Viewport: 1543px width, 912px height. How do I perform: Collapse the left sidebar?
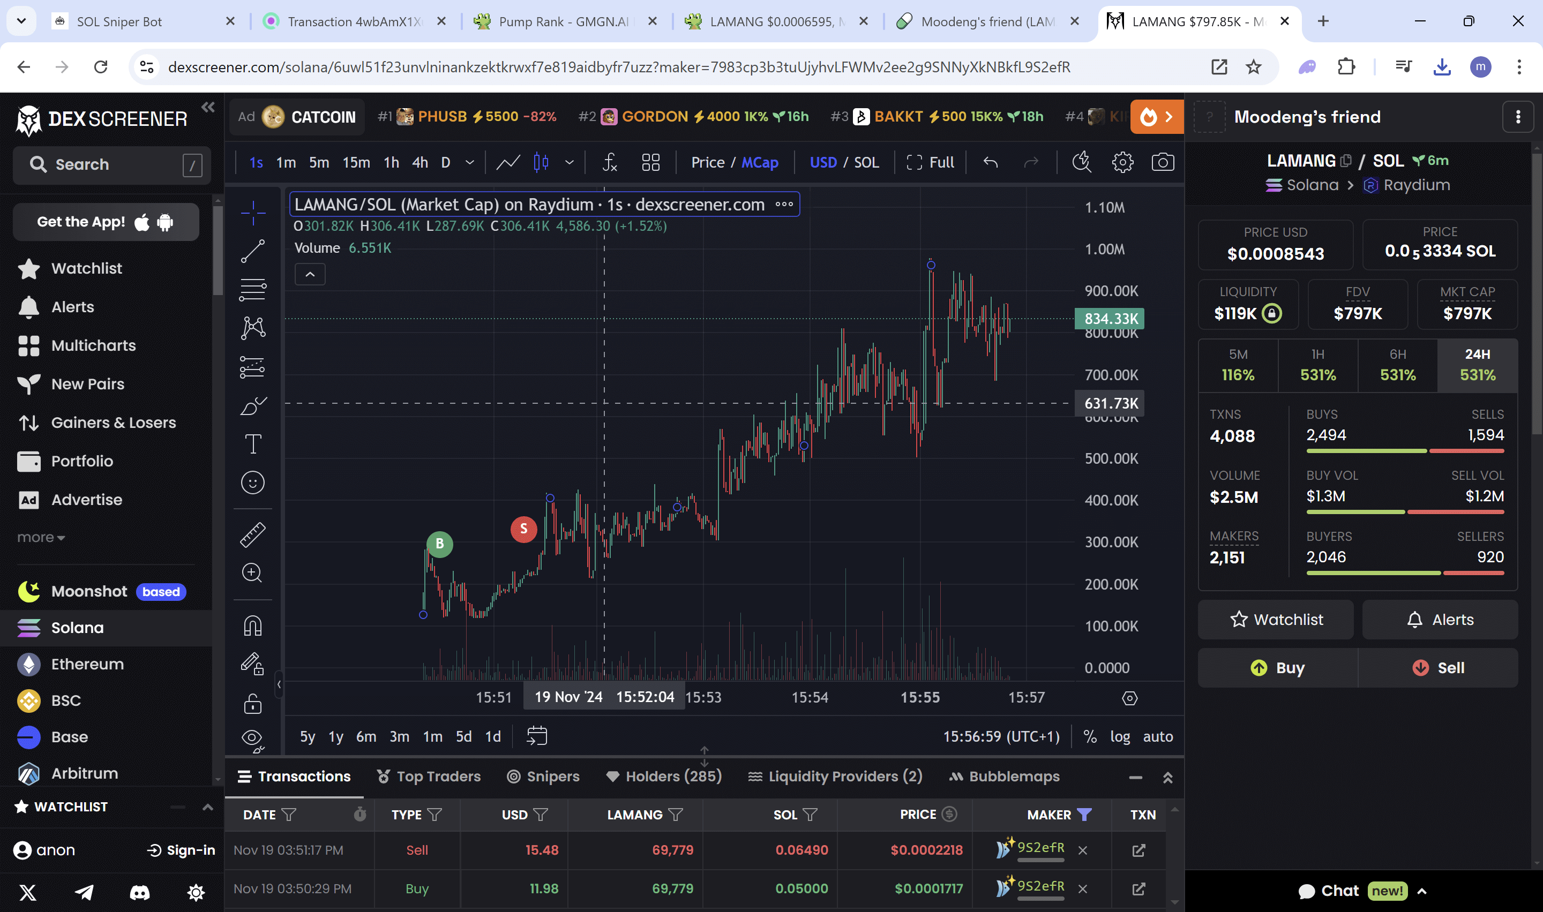pos(208,108)
